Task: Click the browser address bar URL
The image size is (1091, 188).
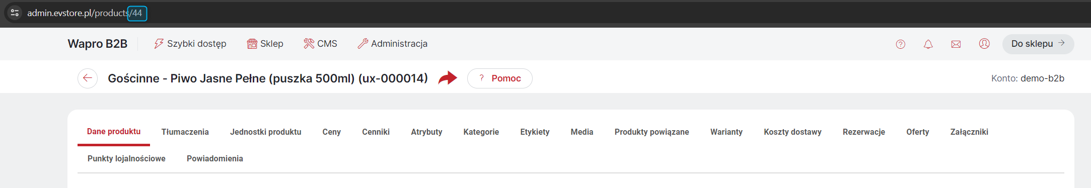Action: click(x=85, y=13)
